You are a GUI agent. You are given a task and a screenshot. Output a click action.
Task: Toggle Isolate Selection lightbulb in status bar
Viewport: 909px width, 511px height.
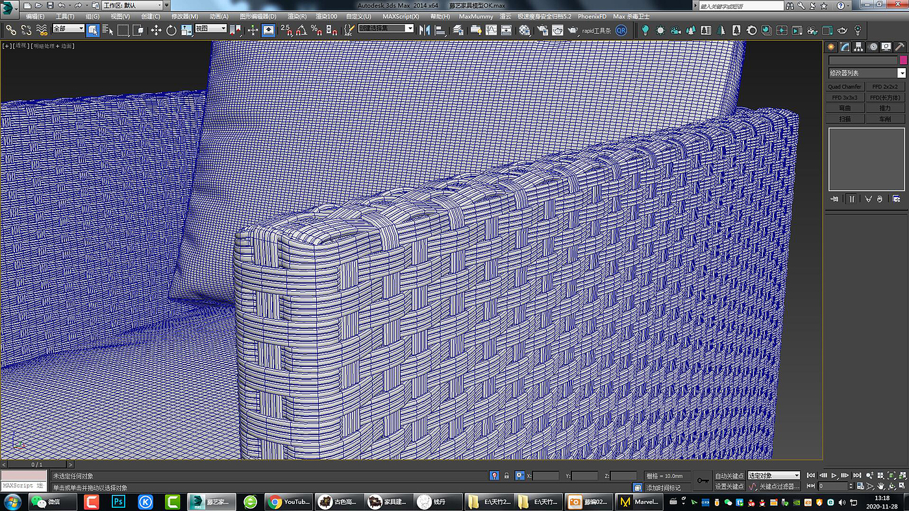pos(494,475)
